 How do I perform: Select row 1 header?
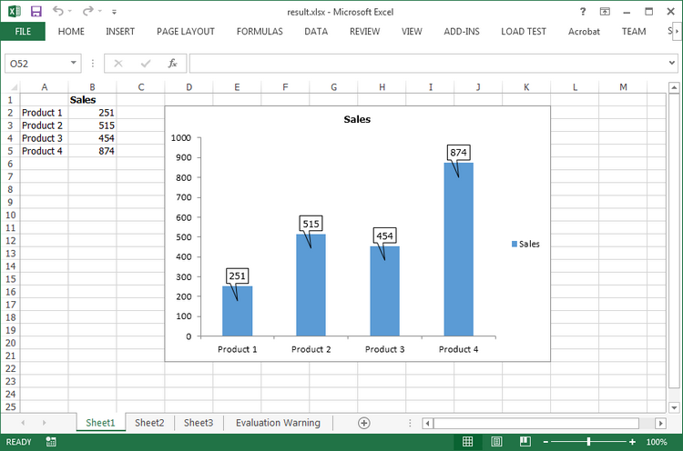pos(10,100)
